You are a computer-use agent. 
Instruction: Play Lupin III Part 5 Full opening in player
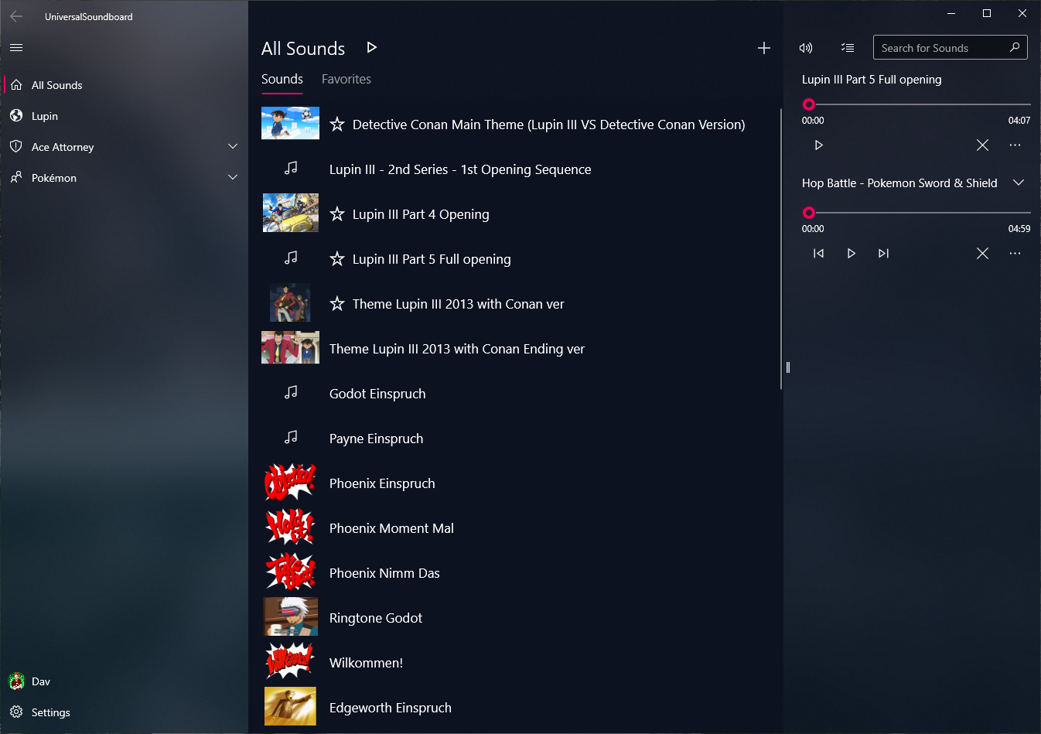click(818, 145)
